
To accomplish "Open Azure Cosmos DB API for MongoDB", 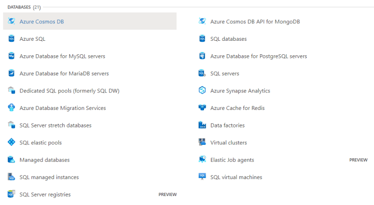I will [255, 22].
